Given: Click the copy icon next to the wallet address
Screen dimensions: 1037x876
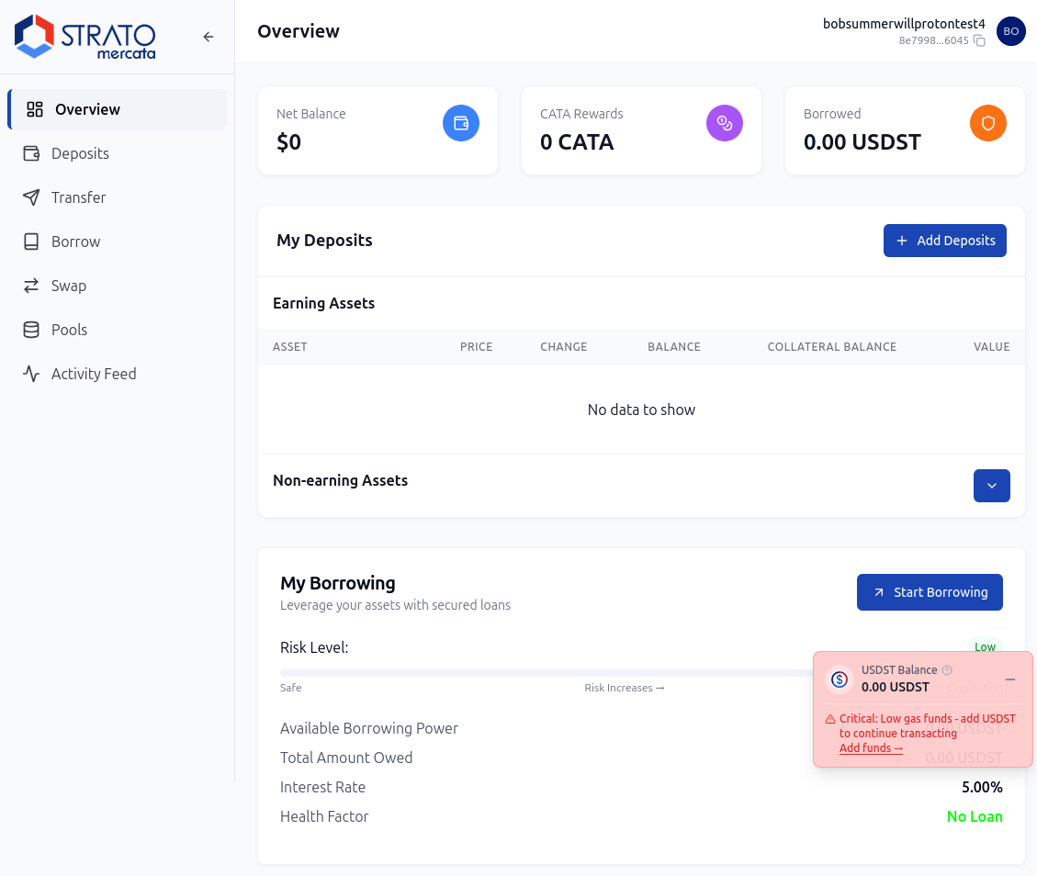Looking at the screenshot, I should 979,41.
